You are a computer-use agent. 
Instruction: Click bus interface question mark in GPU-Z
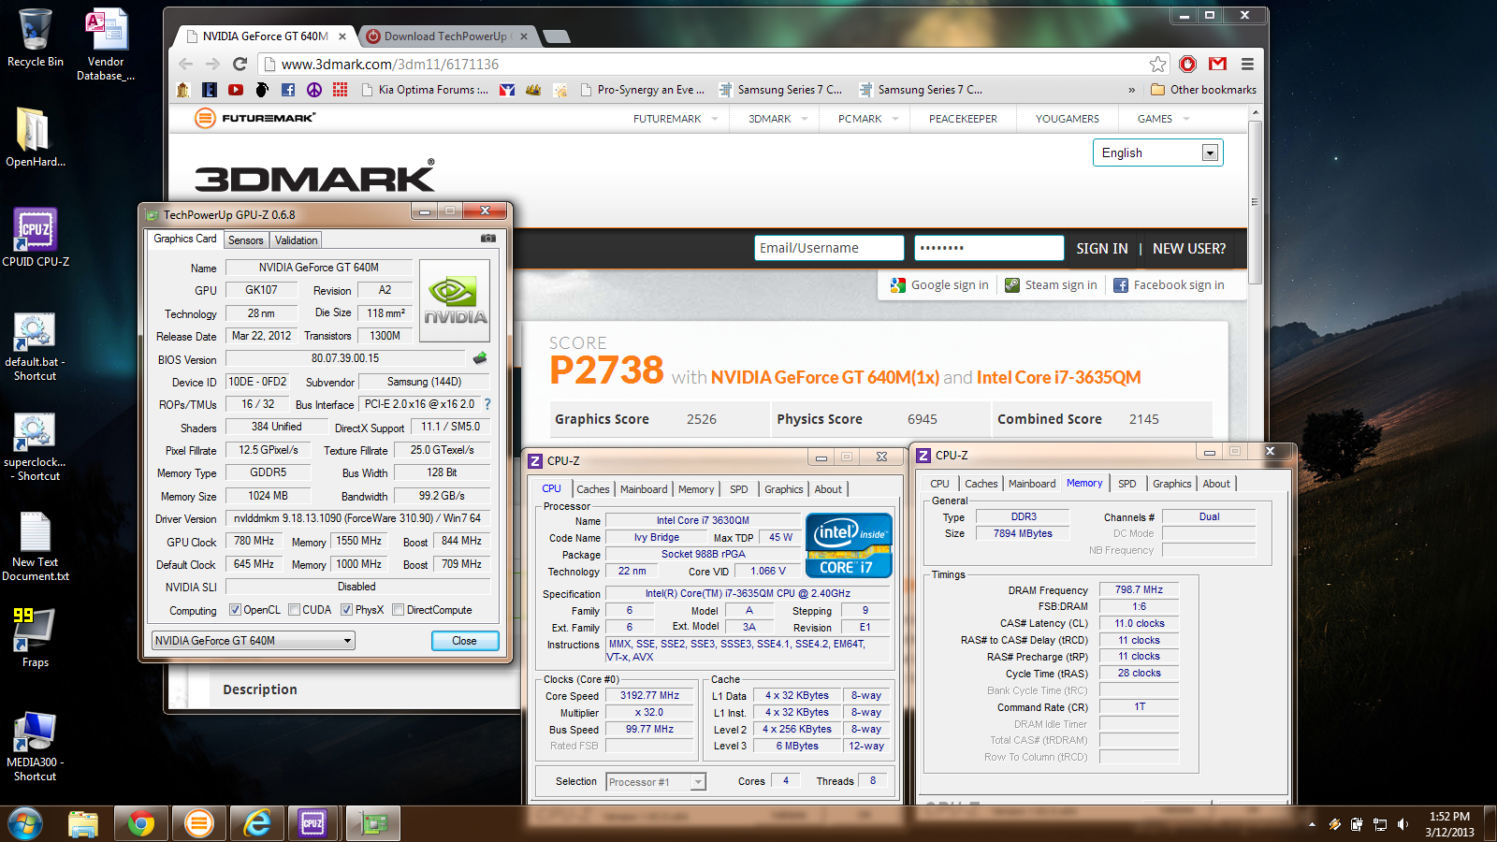tap(487, 404)
